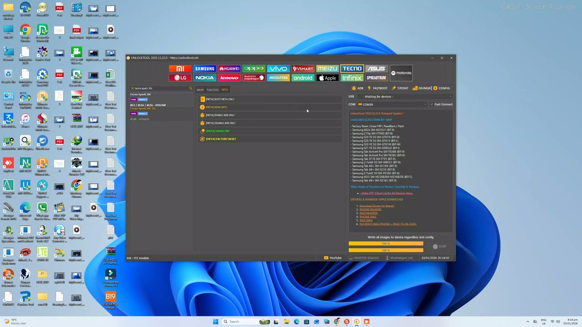
Task: Click the DESKTOP computer name in status bar
Action: (364, 258)
